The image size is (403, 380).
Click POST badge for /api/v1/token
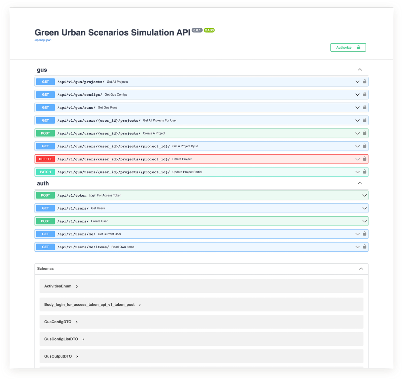pos(45,195)
